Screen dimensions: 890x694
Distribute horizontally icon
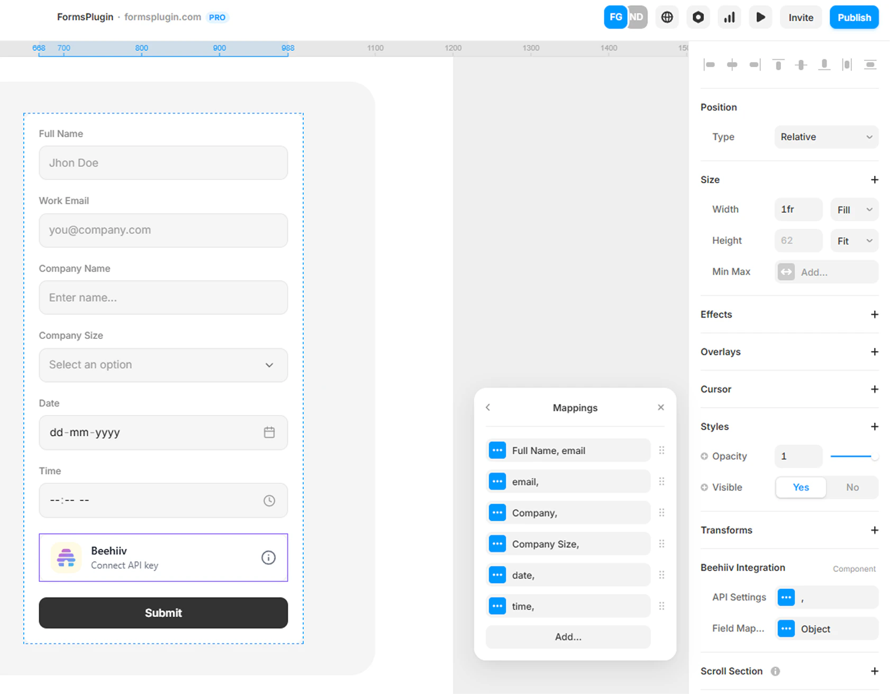tap(847, 65)
